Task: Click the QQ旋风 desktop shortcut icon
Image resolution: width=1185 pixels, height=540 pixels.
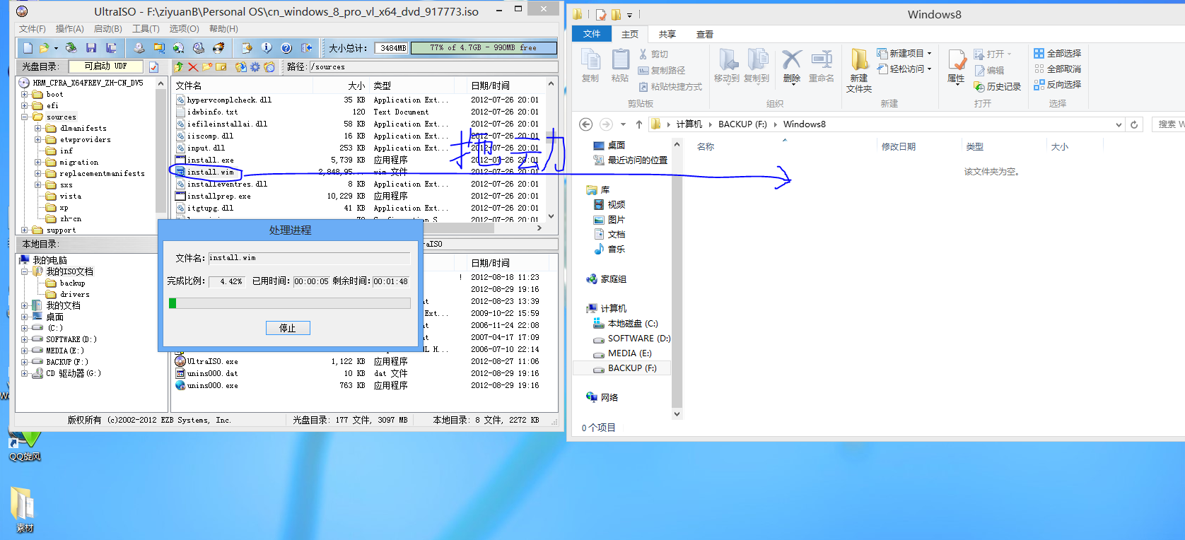Action: coord(25,445)
